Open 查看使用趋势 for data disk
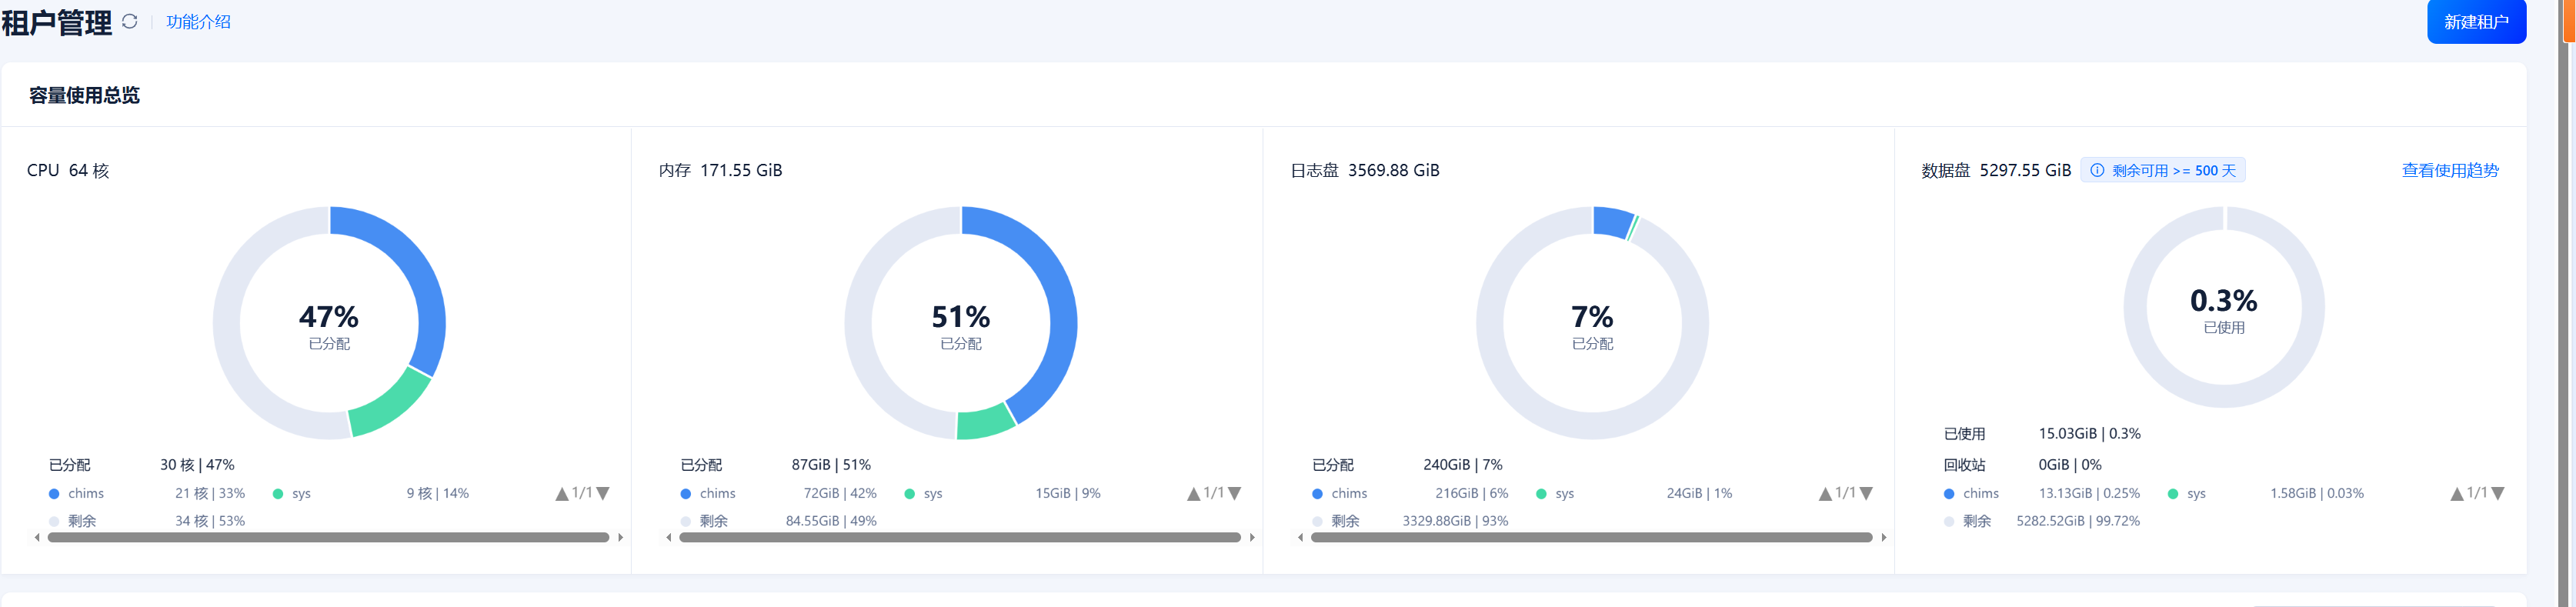2576x607 pixels. coord(2449,170)
